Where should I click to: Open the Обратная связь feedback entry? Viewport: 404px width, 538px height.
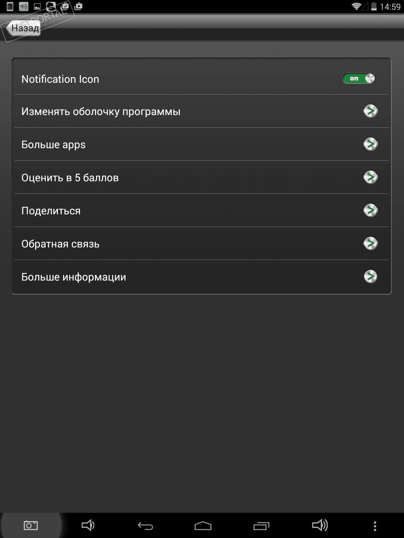coord(60,244)
